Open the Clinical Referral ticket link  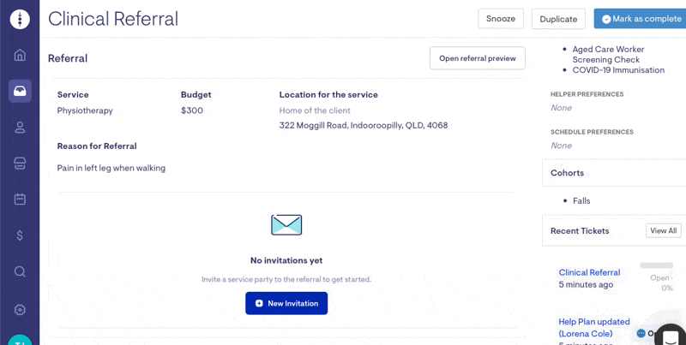pyautogui.click(x=589, y=272)
